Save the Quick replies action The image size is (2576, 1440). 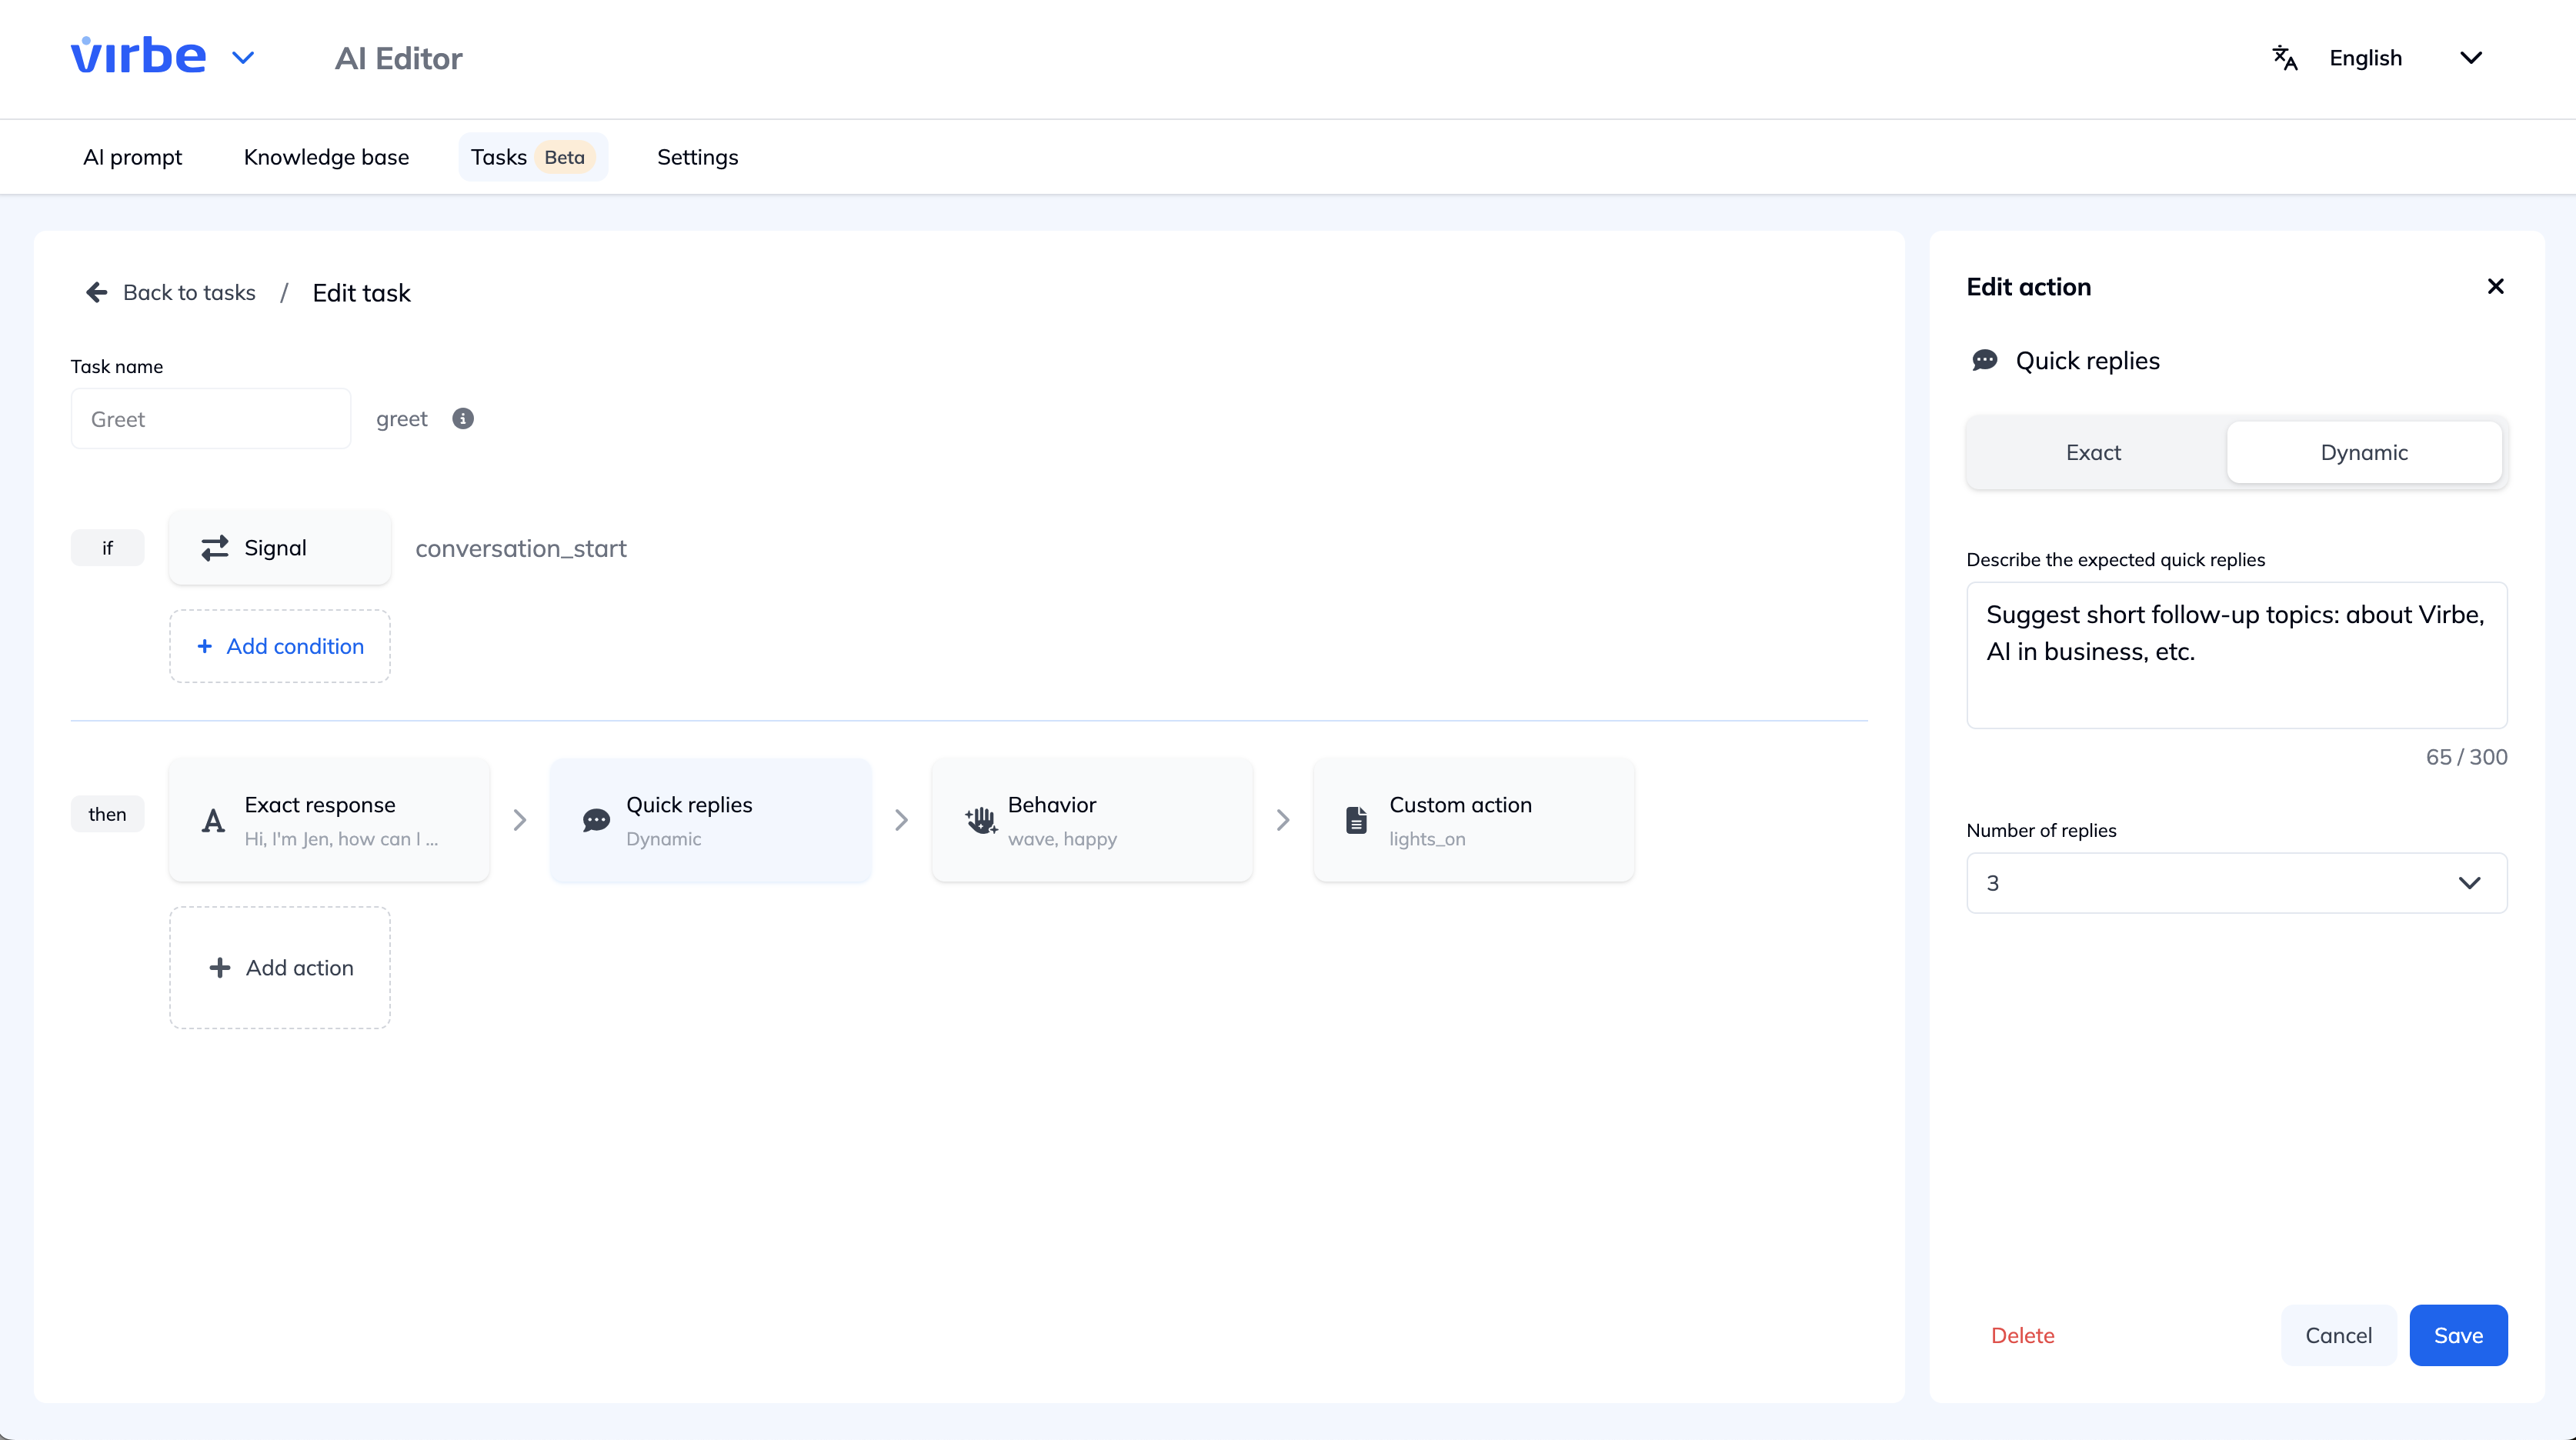click(x=2459, y=1335)
